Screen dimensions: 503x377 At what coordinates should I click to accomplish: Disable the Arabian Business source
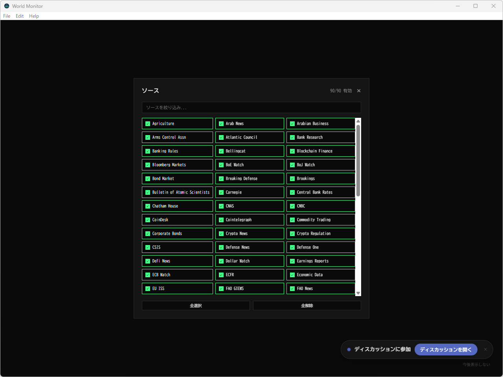(292, 124)
